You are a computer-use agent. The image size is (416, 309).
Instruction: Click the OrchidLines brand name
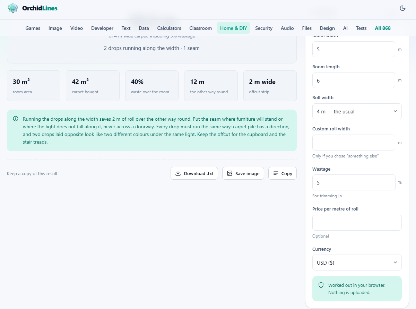click(40, 8)
